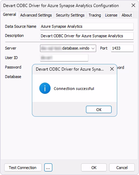Image resolution: width=139 pixels, height=175 pixels.
Task: Click the Port field showing 1433
Action: pos(122,48)
